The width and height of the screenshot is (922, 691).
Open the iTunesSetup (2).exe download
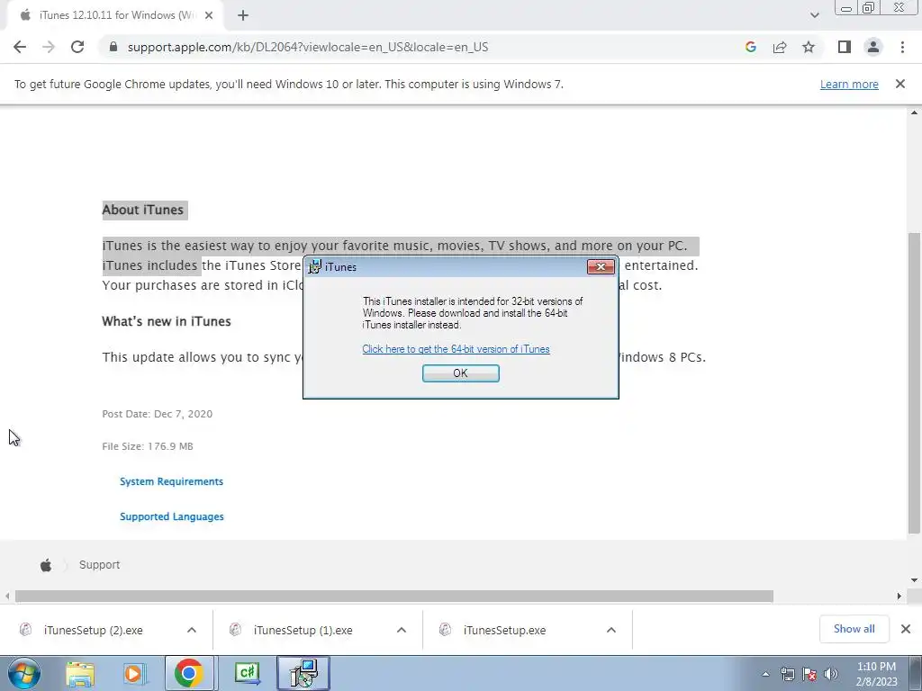tap(93, 630)
